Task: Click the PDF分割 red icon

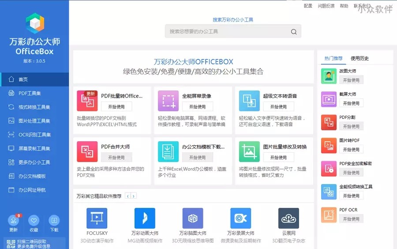Action: tap(329, 122)
